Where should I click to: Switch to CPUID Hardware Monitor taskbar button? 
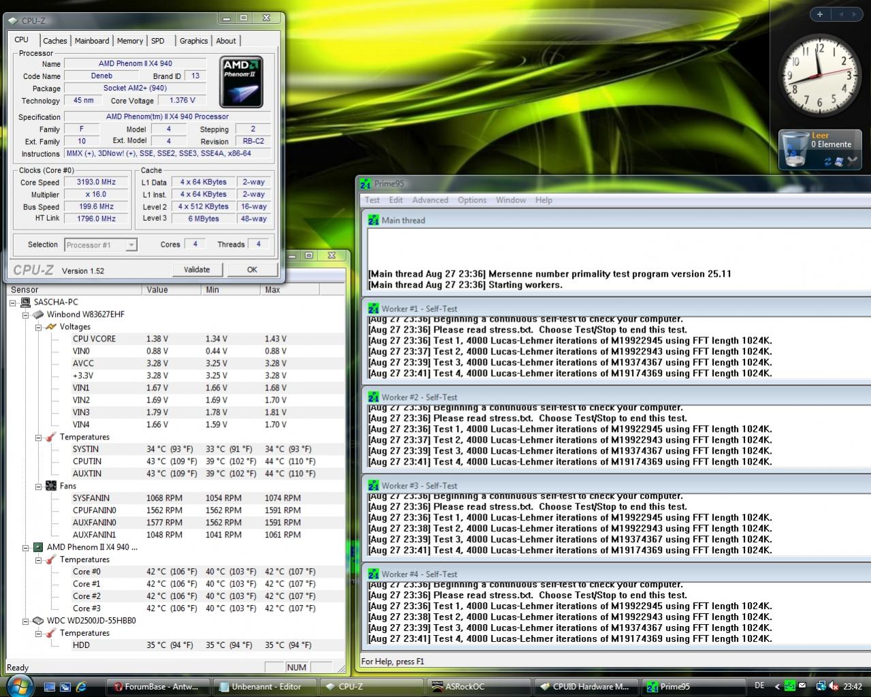[585, 686]
